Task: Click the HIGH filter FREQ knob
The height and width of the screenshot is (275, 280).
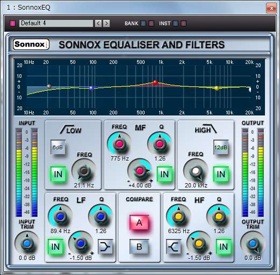Action: coord(196,171)
